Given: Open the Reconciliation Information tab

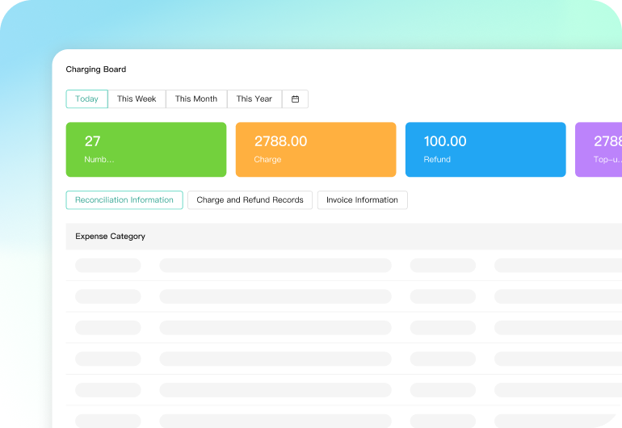Looking at the screenshot, I should click(124, 200).
